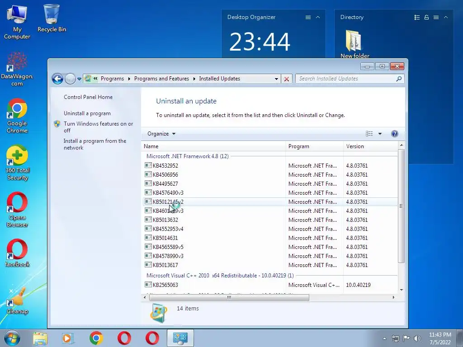Click the change view icon
The height and width of the screenshot is (347, 463).
(369, 134)
